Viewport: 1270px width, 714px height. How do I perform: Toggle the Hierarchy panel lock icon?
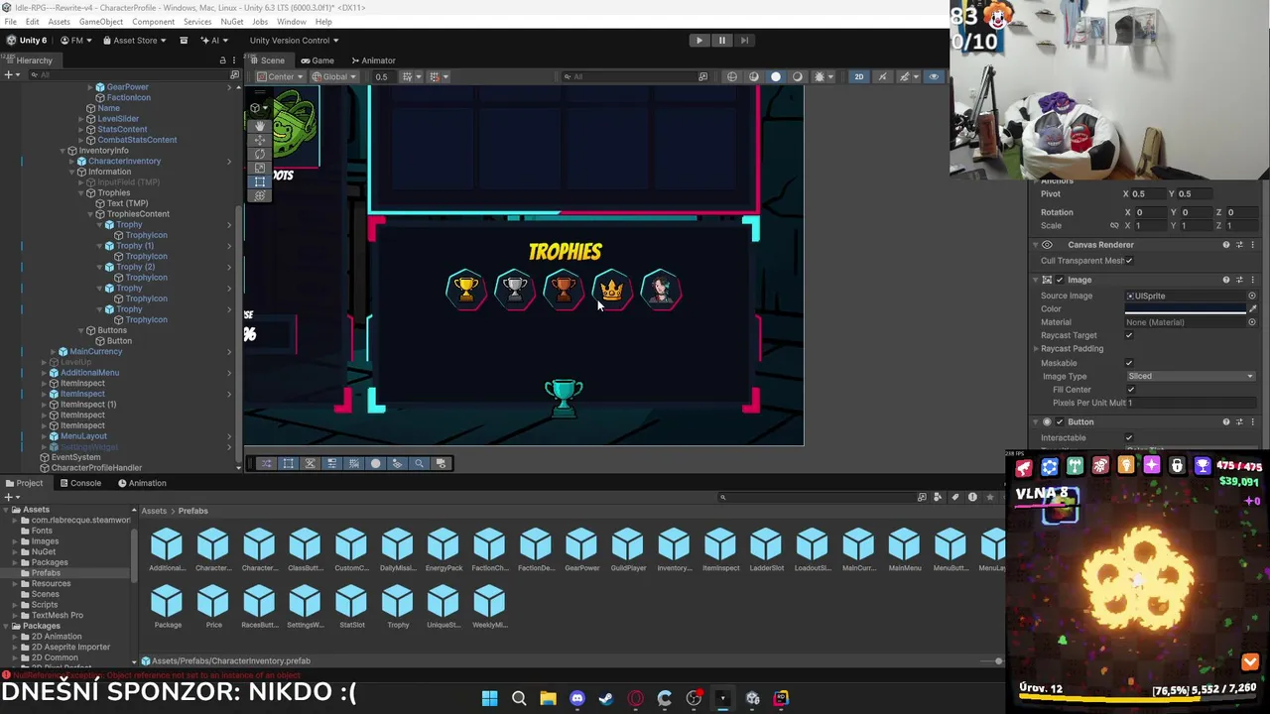tap(222, 60)
